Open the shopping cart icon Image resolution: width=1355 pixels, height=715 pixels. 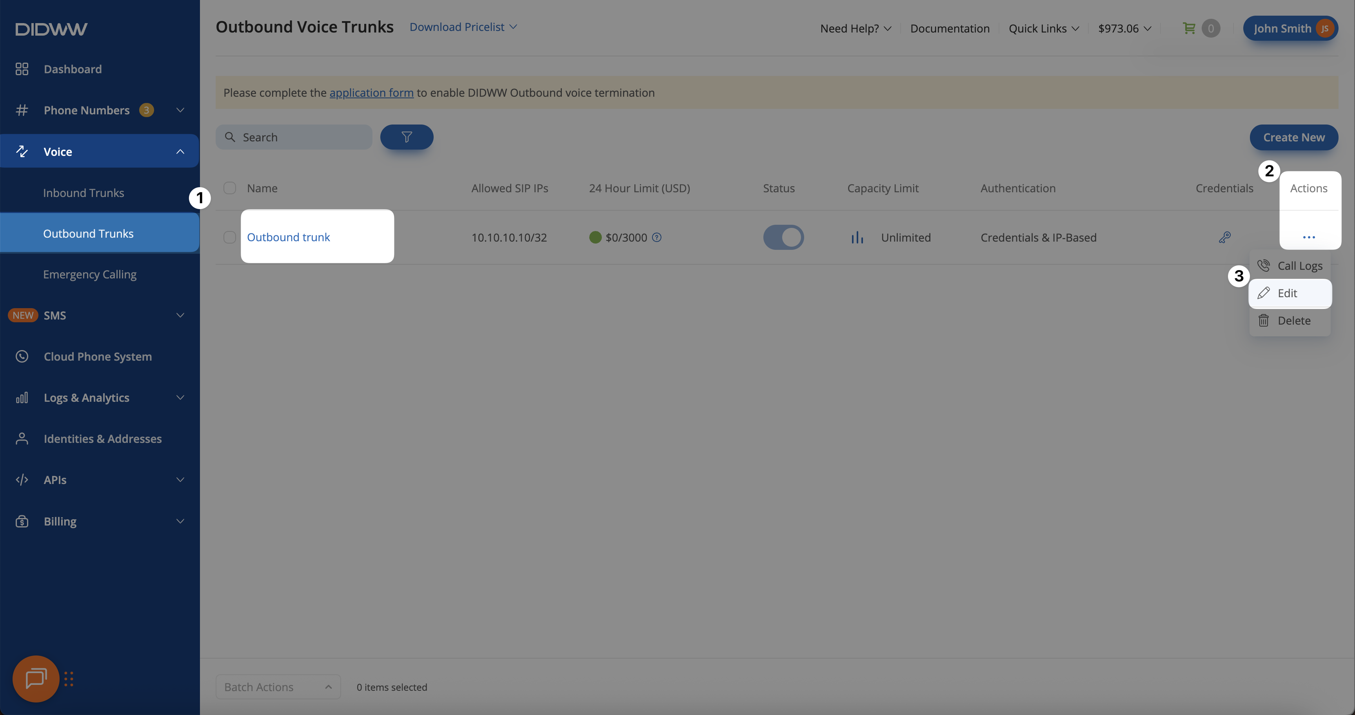pyautogui.click(x=1189, y=28)
